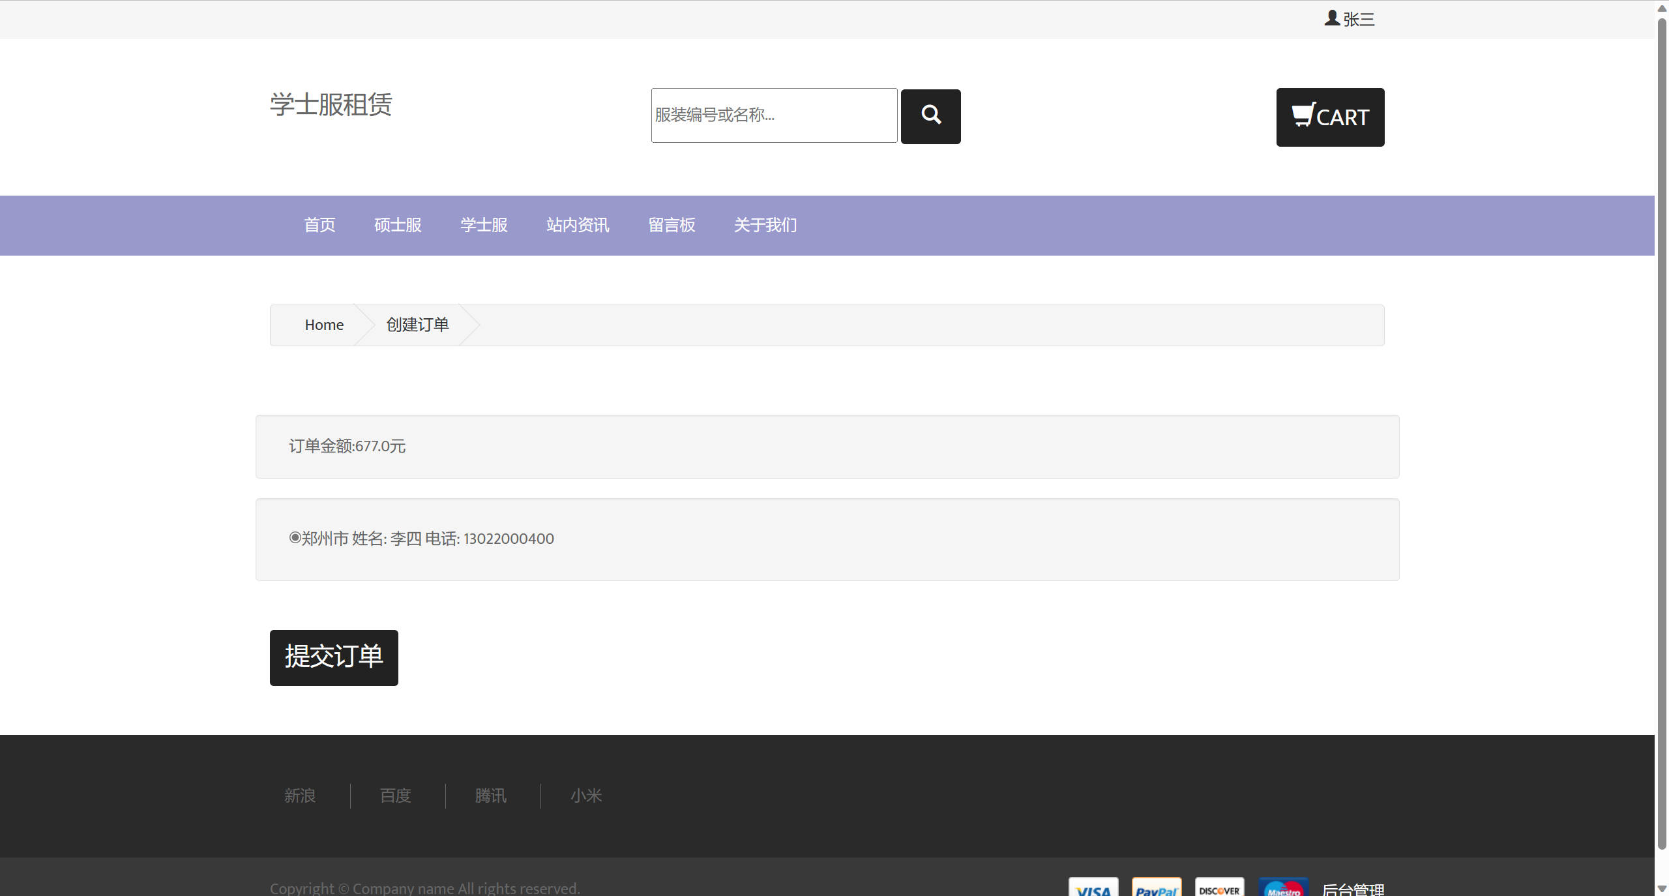Click the 服装编号或名称 search input field

774,115
